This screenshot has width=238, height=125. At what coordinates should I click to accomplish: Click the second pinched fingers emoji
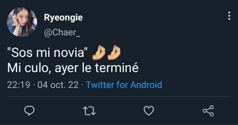point(114,53)
